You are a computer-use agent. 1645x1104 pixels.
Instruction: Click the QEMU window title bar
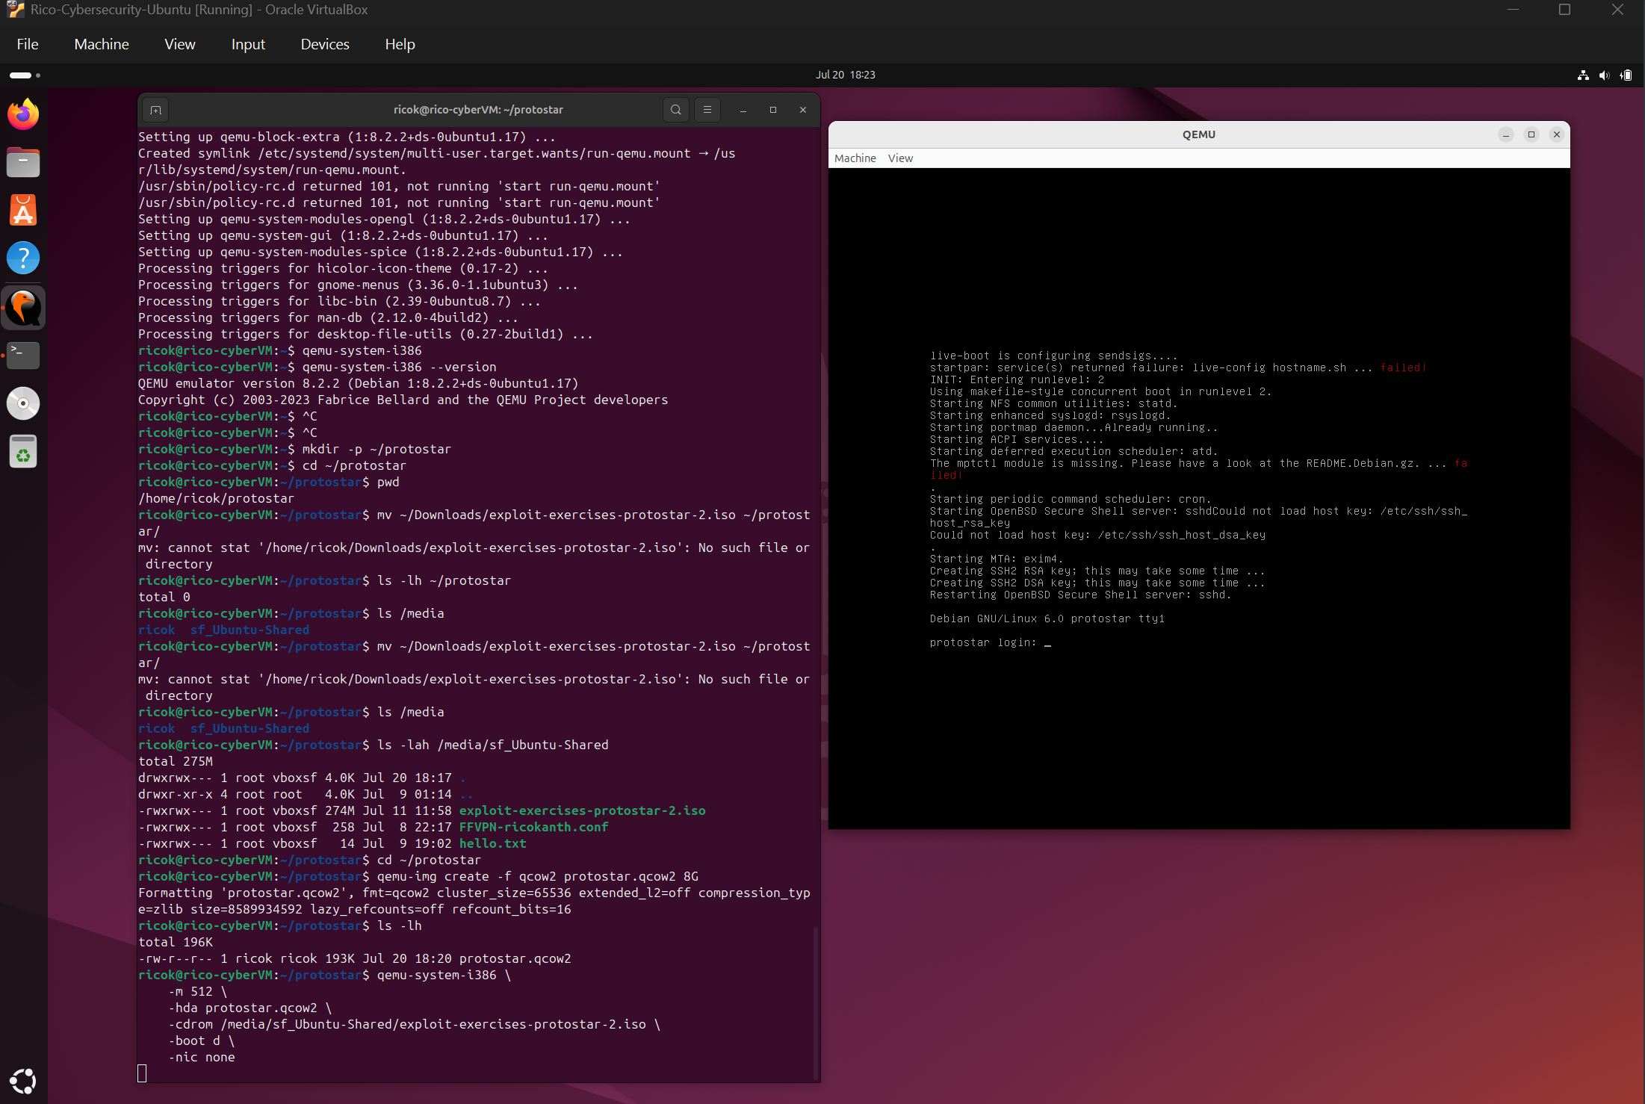pyautogui.click(x=1199, y=134)
